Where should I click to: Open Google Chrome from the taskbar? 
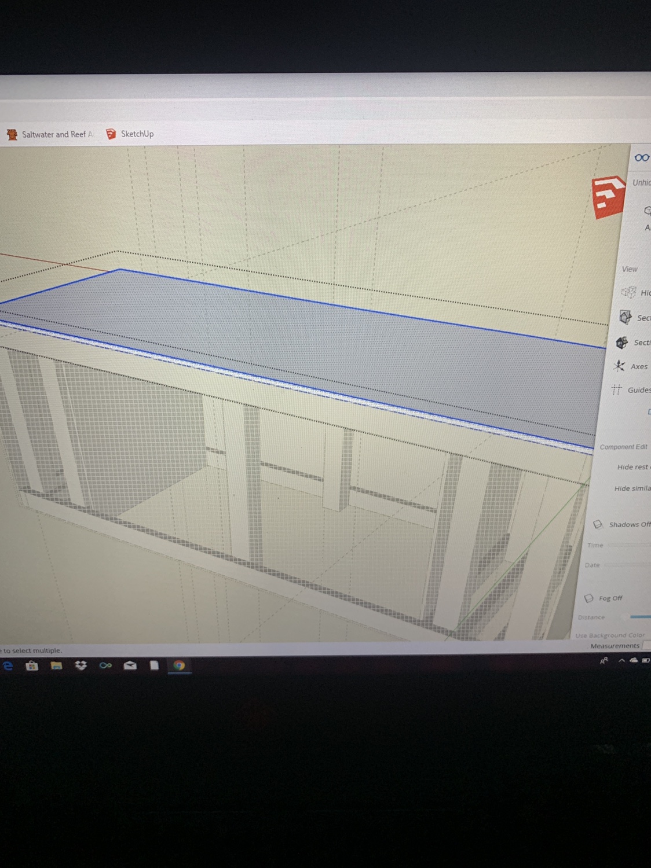point(179,666)
